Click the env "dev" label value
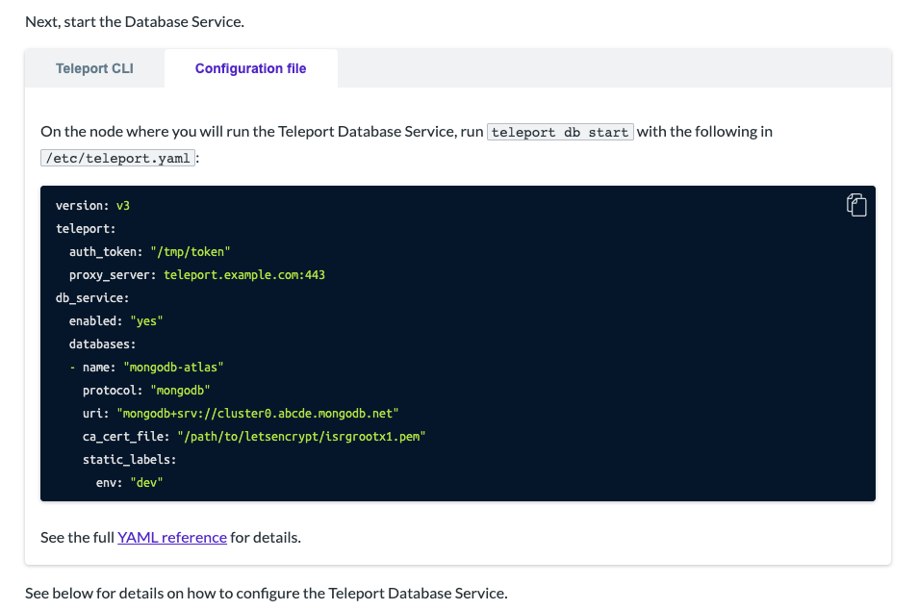This screenshot has width=918, height=610. pos(146,482)
